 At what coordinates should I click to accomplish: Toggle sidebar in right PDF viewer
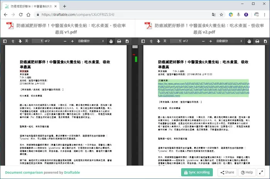[x=143, y=41]
